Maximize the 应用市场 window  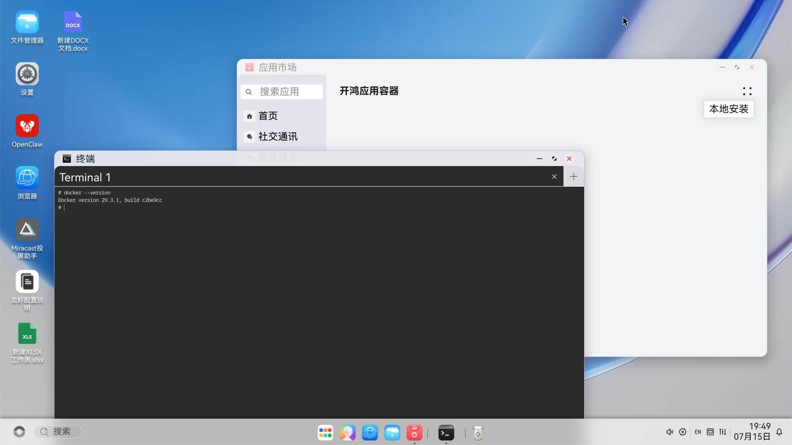pos(737,67)
